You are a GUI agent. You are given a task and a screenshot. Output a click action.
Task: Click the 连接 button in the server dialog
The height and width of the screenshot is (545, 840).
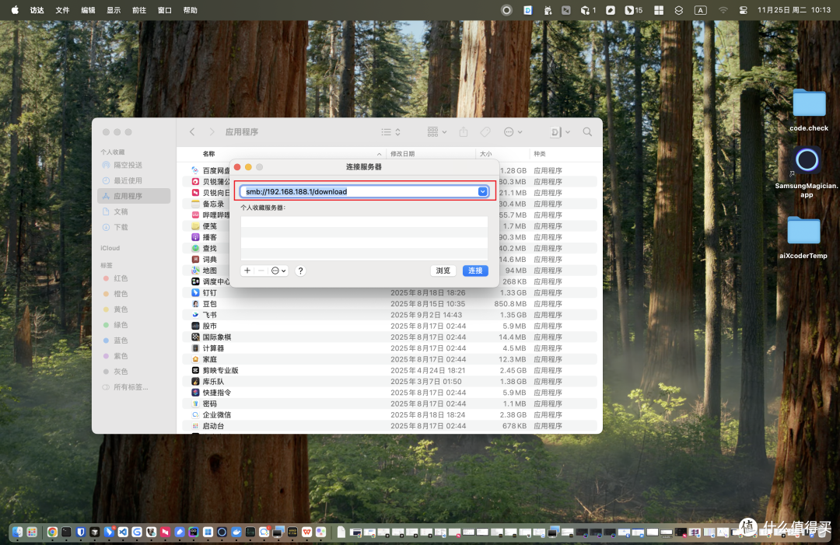(475, 271)
